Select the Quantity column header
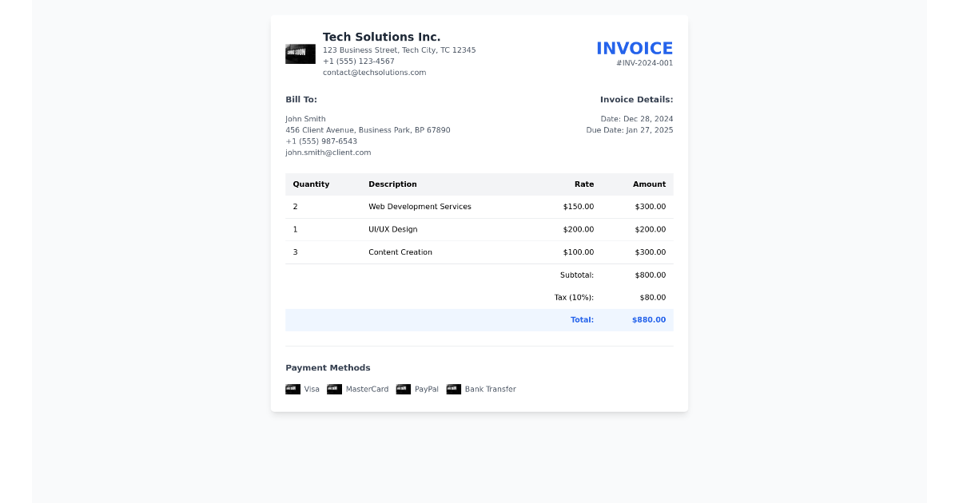Screen dimensions: 959x503 coord(311,184)
